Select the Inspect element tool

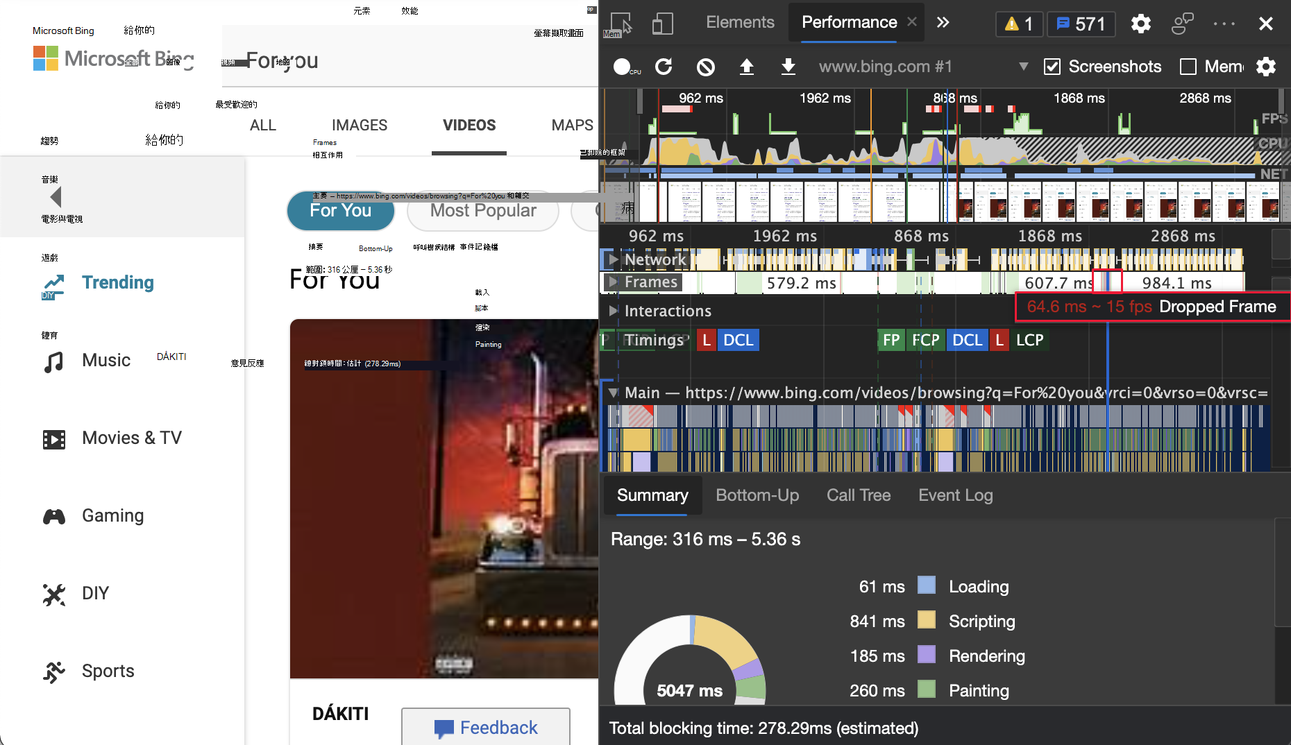(x=621, y=24)
